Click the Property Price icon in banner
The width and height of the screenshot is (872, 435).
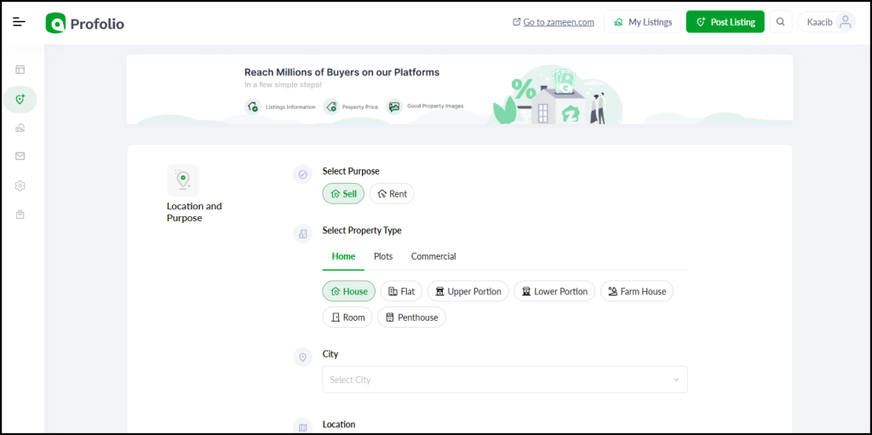[331, 106]
